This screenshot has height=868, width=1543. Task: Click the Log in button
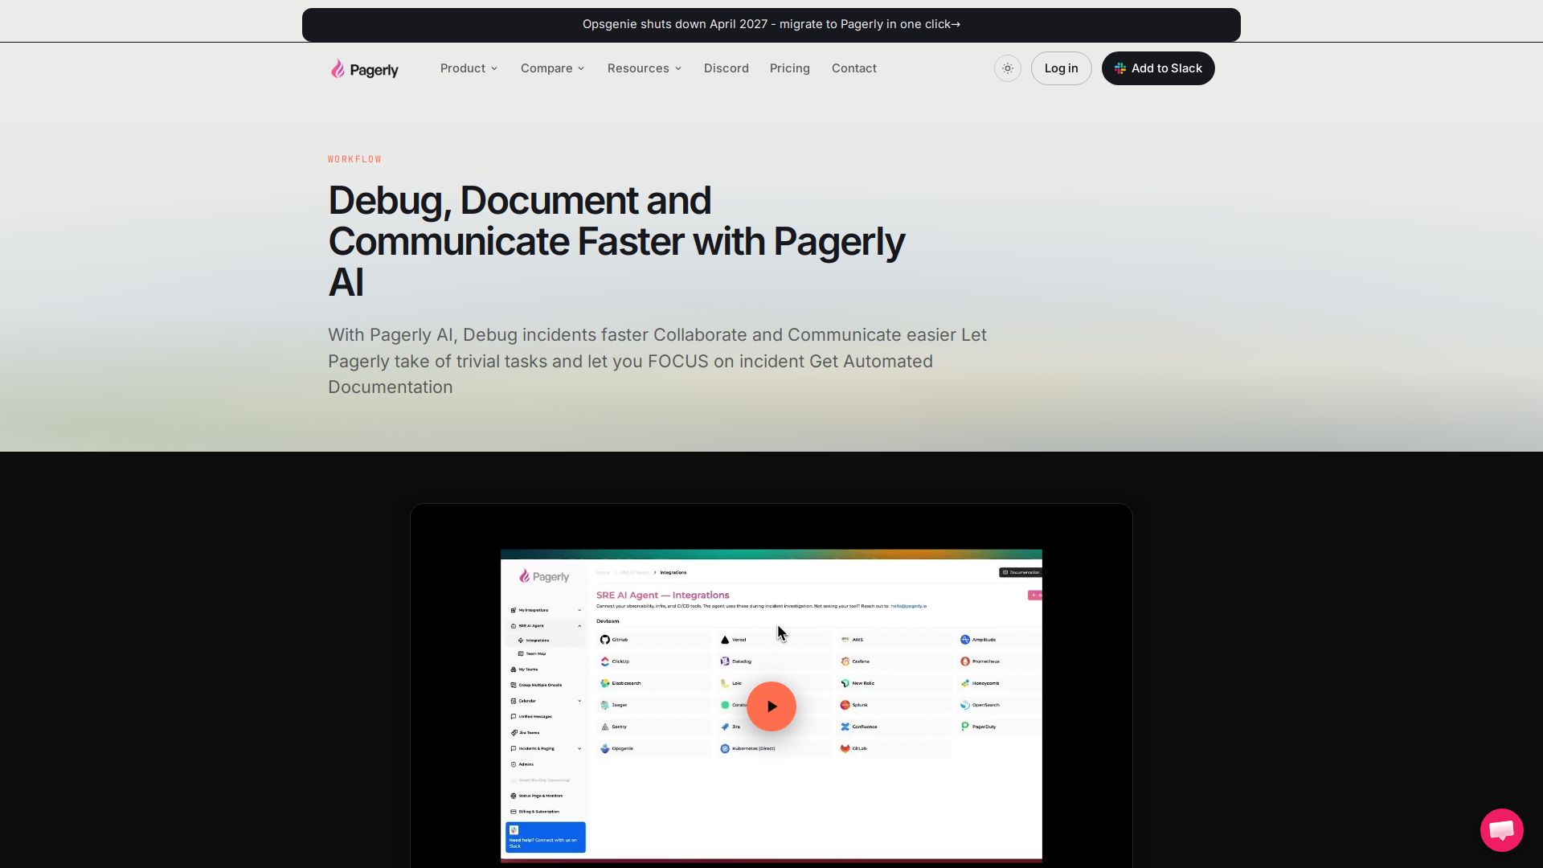(x=1061, y=68)
